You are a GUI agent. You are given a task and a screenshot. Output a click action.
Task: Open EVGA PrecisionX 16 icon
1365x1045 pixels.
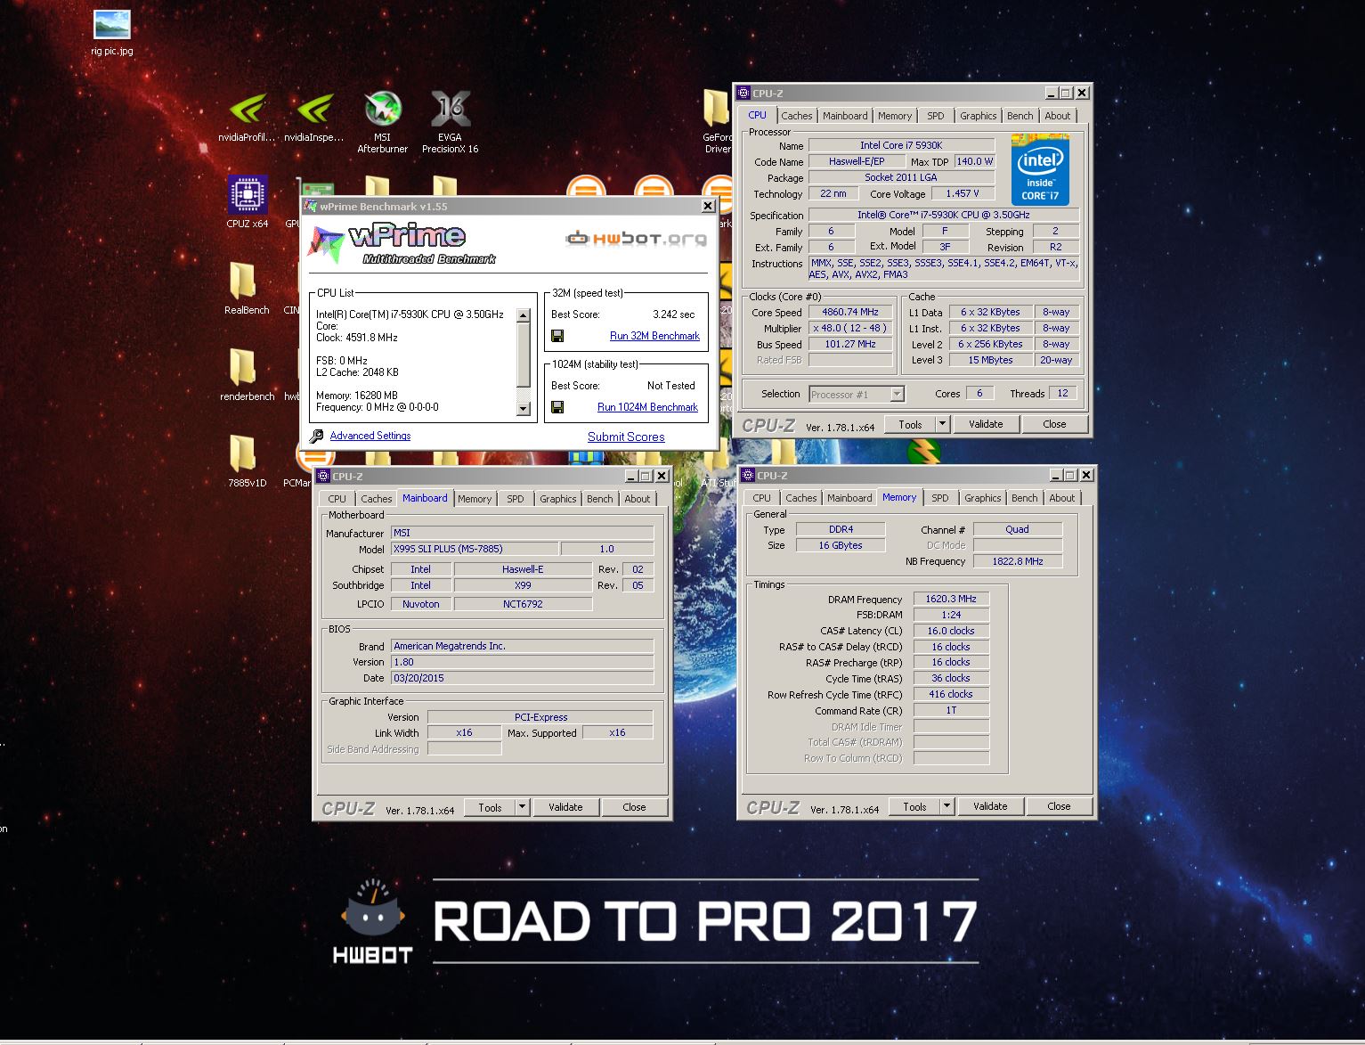[x=451, y=122]
